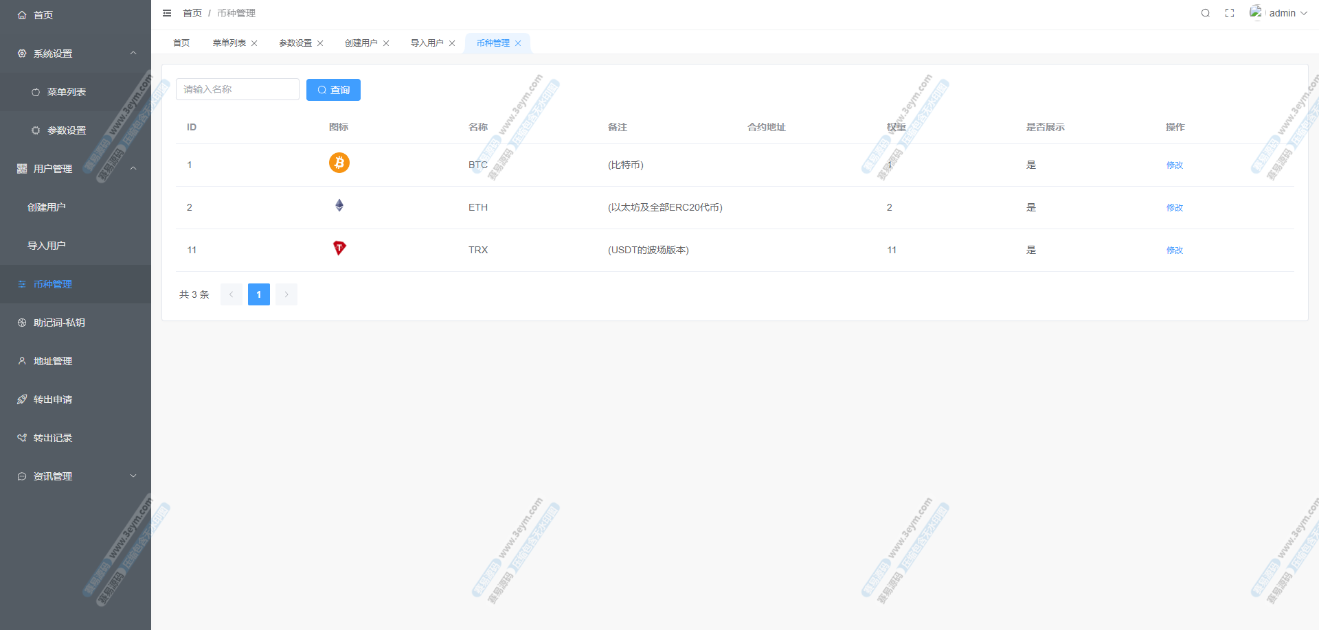Select page 1 in pagination
This screenshot has width=1319, height=630.
[x=258, y=294]
